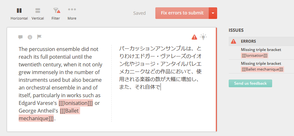Switch to Horizontal layout view
Image resolution: width=294 pixels, height=136 pixels.
[x=19, y=14]
